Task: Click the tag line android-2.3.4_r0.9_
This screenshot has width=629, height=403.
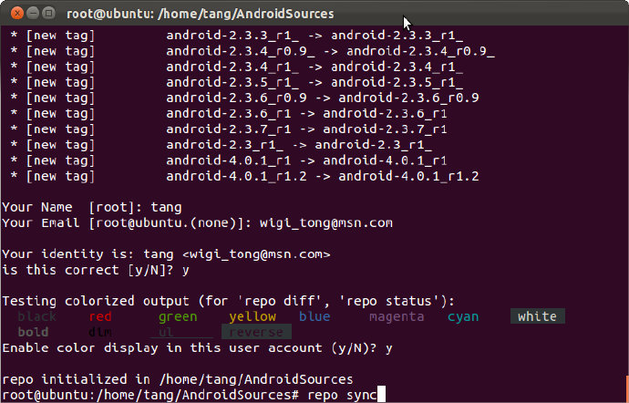Action: pyautogui.click(x=252, y=51)
